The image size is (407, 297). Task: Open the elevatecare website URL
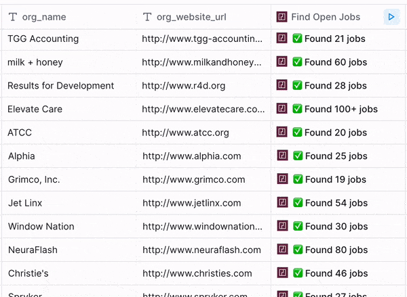[203, 109]
